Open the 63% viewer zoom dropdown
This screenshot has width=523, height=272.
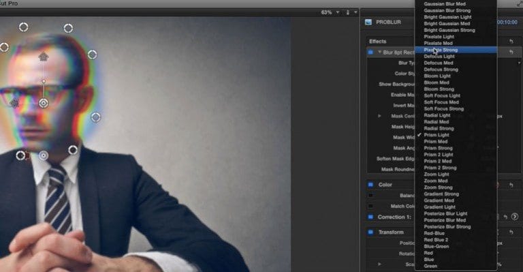point(330,12)
